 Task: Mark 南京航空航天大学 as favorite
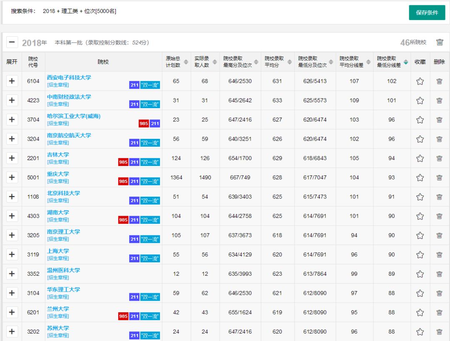coord(420,139)
